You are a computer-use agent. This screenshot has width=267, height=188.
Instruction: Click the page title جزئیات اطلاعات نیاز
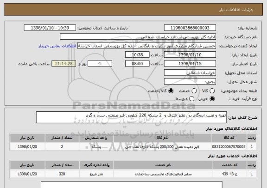click(x=236, y=10)
